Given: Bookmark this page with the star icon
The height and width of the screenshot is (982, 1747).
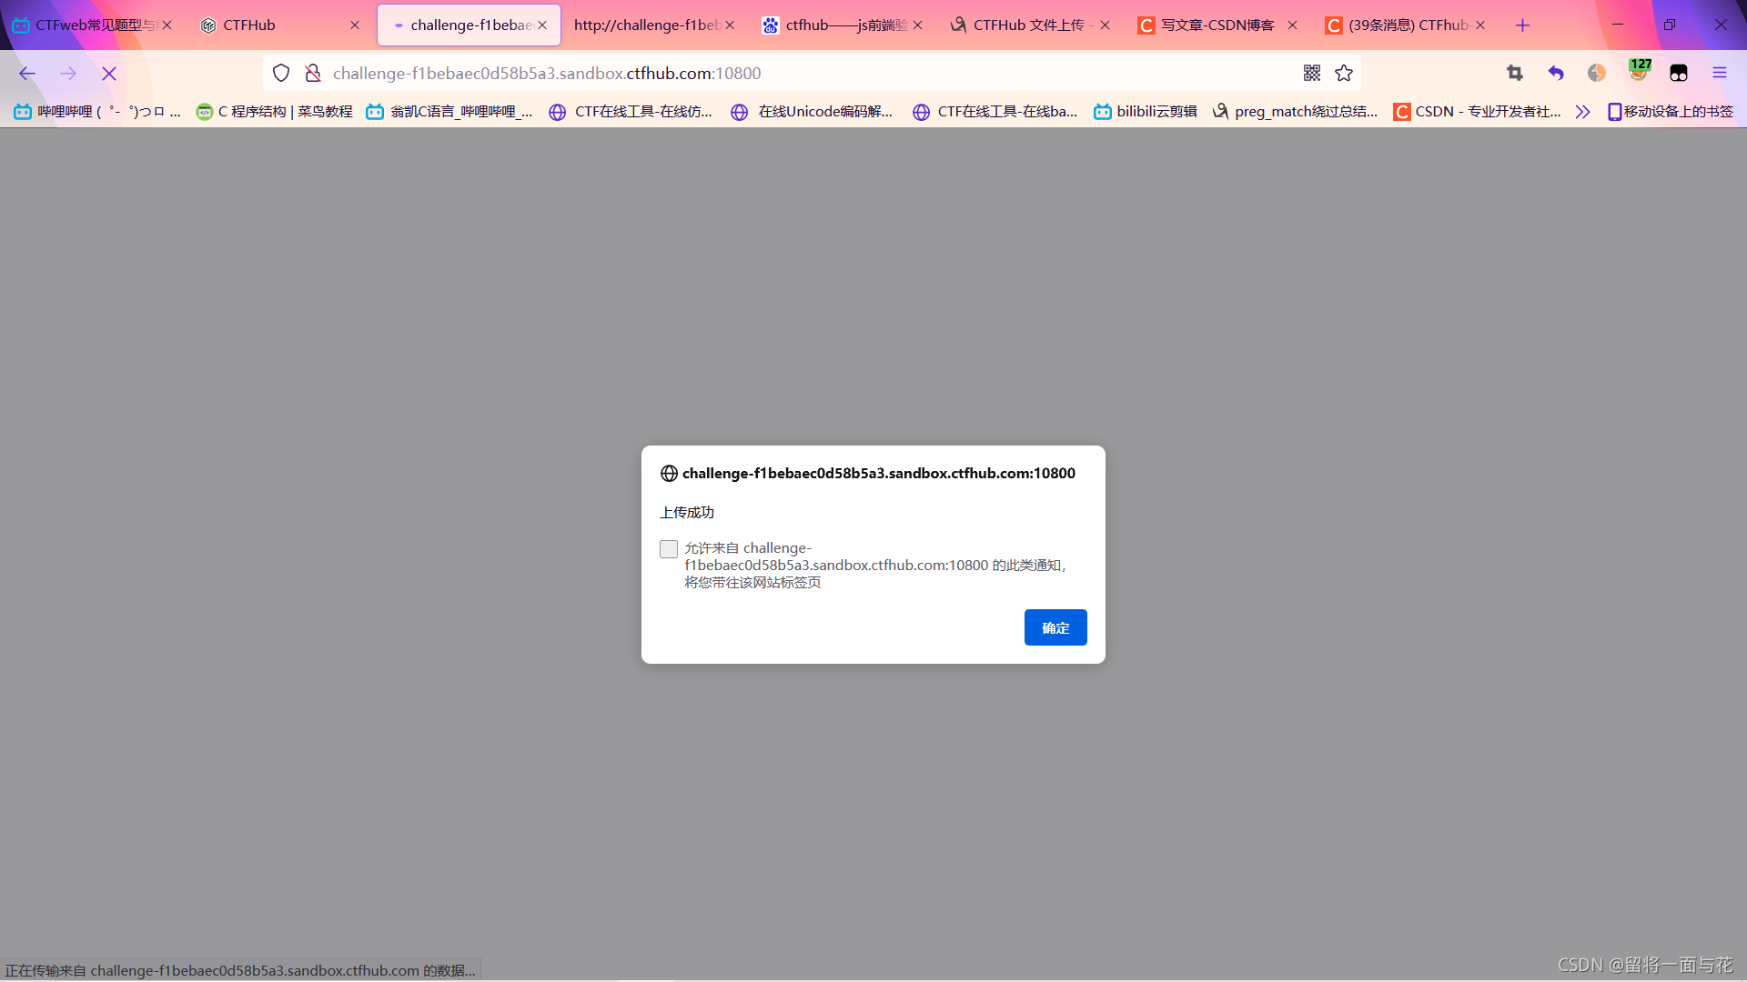Looking at the screenshot, I should [x=1344, y=73].
